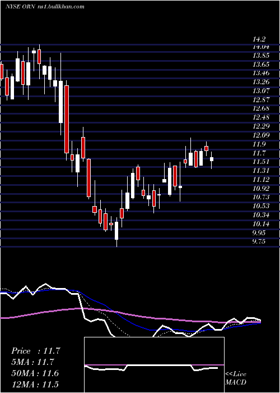Viewport: 280px width, 393px height.
Task: Pick the 11.31 axis value
Action: coord(261,171)
